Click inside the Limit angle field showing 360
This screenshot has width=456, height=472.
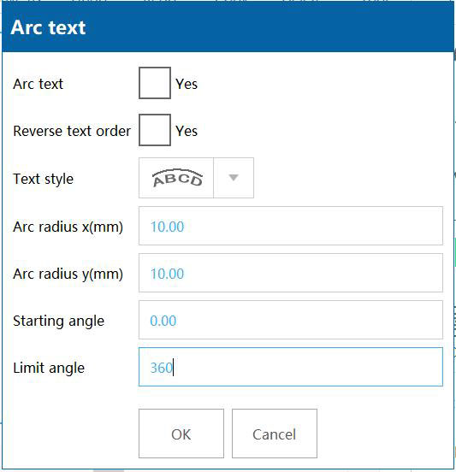[x=291, y=367]
